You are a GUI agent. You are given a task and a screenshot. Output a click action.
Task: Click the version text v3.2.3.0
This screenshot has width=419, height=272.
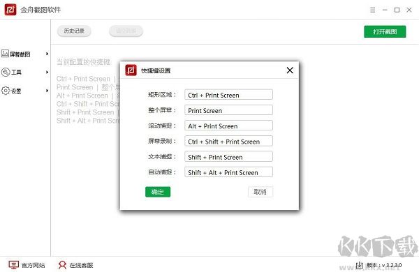coord(384,265)
